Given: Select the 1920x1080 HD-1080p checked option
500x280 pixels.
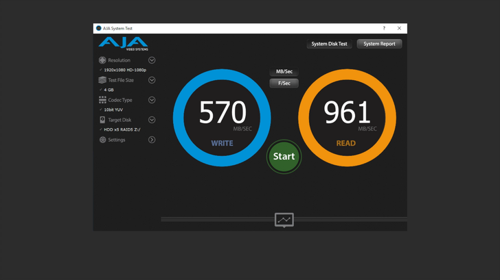Looking at the screenshot, I should [x=124, y=70].
